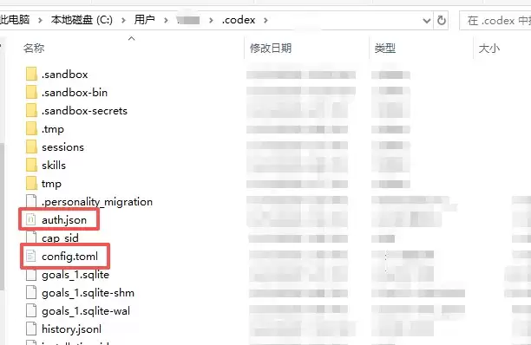Viewport: 531px width, 345px height.
Task: Select the .sandbox-secrets folder icon
Action: [31, 110]
